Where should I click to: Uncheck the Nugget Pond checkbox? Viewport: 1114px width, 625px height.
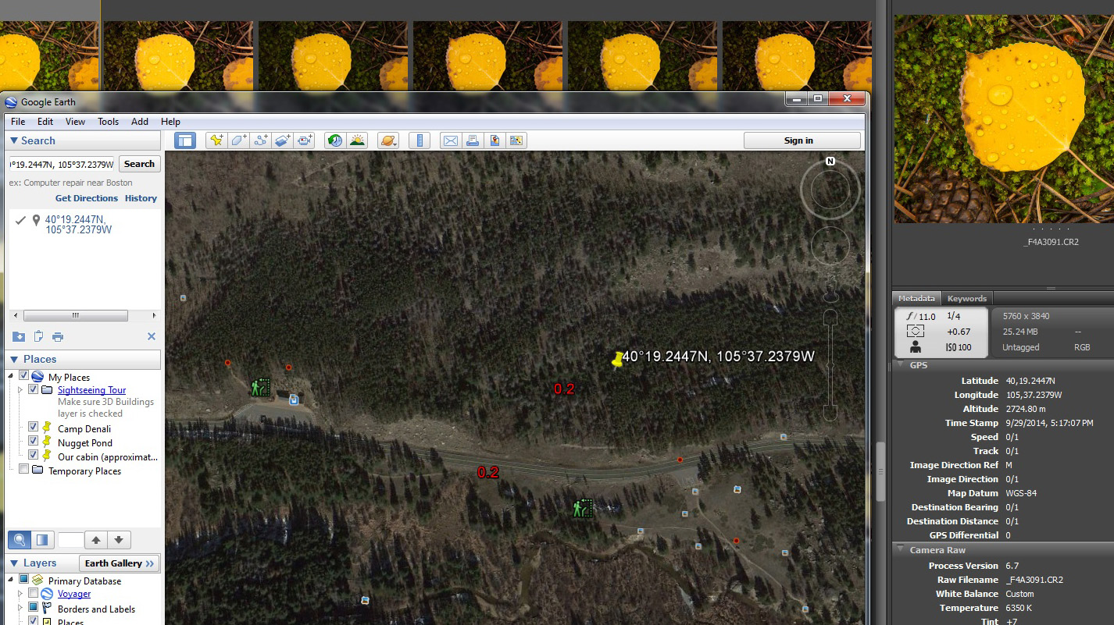[x=33, y=441]
